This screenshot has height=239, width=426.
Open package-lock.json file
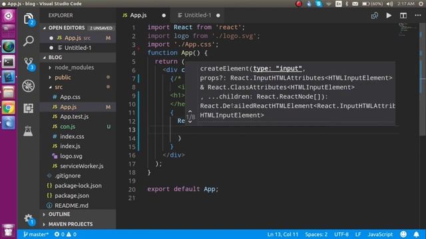tap(78, 186)
